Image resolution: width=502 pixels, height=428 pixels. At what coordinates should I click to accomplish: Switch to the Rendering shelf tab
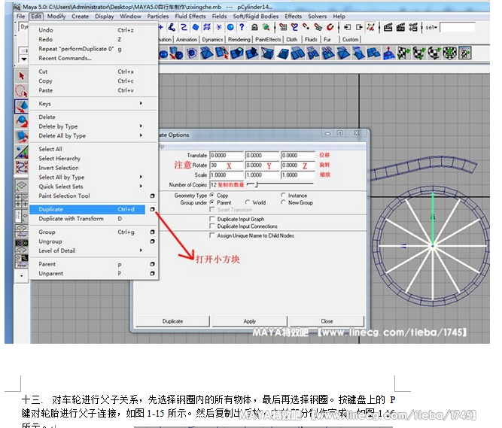click(239, 39)
